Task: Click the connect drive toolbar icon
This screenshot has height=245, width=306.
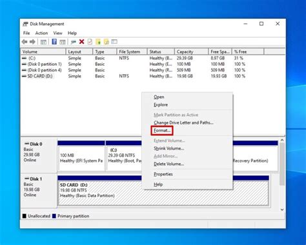Action: click(74, 42)
